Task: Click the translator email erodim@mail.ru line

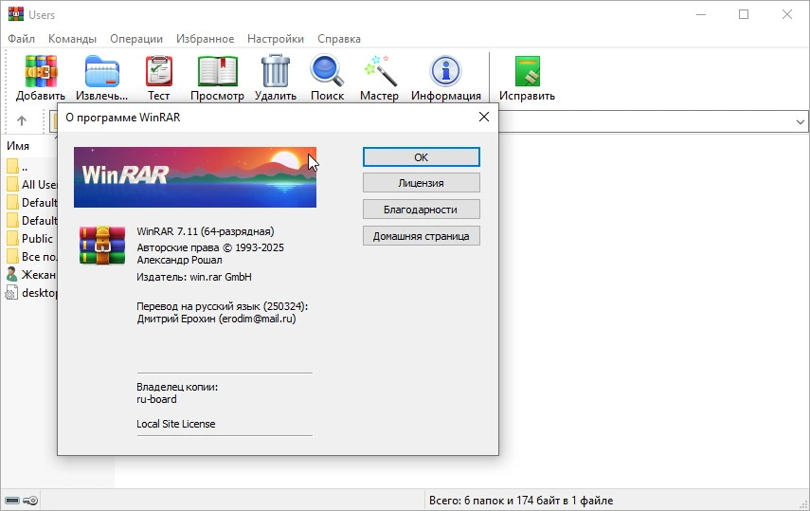Action: pyautogui.click(x=216, y=319)
